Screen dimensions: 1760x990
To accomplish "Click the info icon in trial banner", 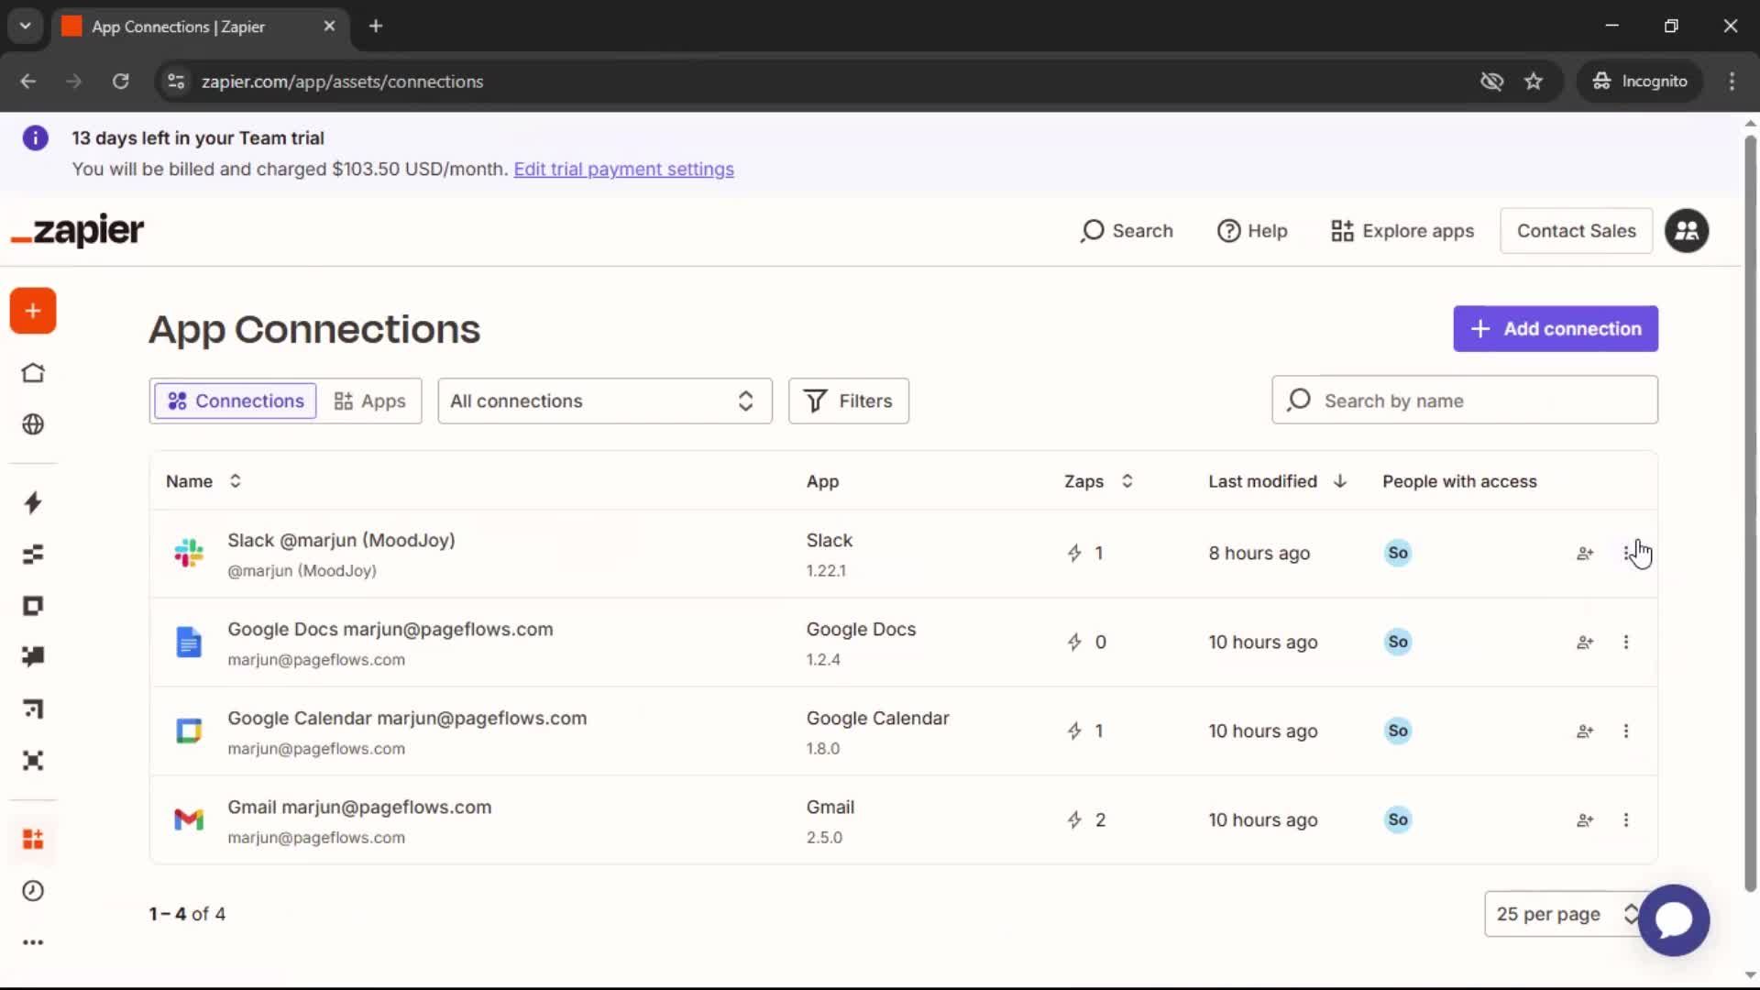I will coord(35,138).
